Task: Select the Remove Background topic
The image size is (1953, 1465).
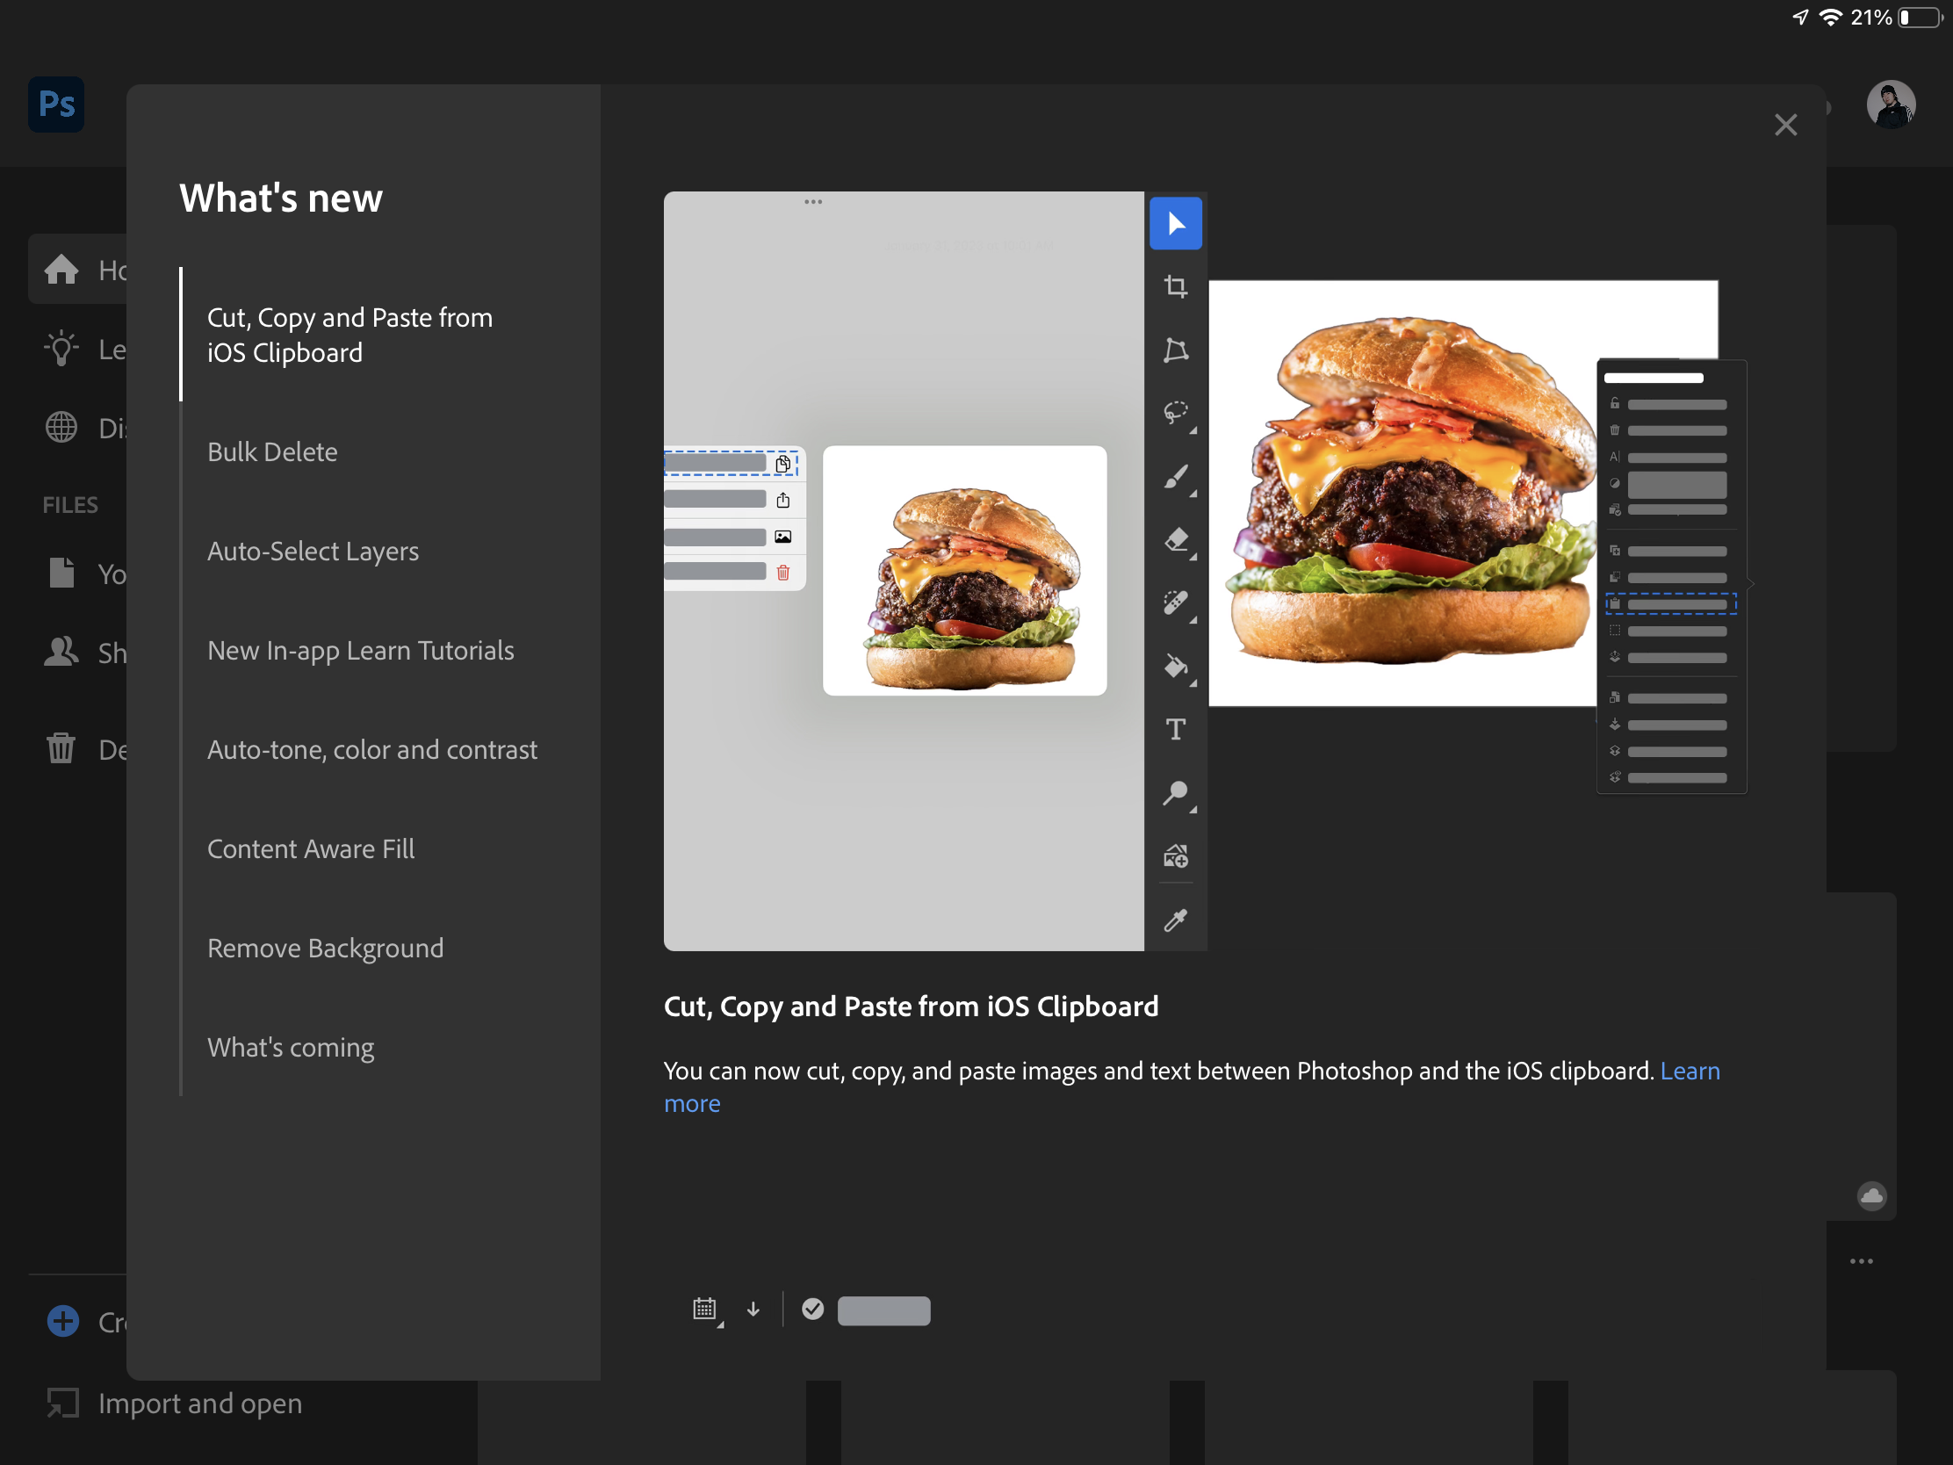Action: (x=325, y=948)
